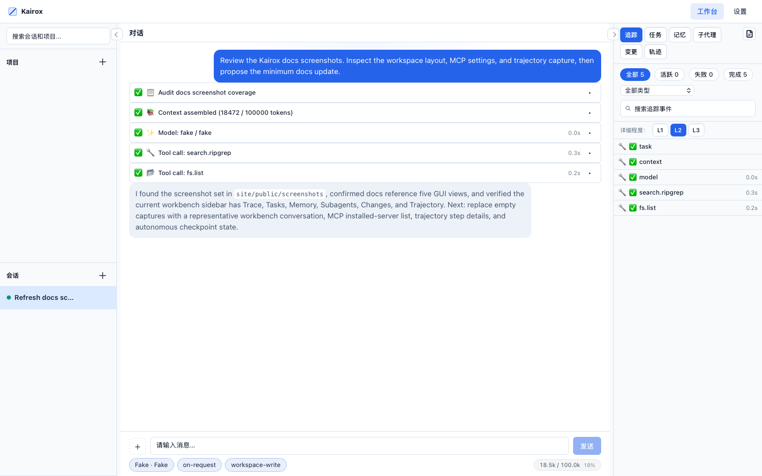762x476 pixels.
Task: Click the wrench icon on fs.list trace row
Action: [x=622, y=208]
